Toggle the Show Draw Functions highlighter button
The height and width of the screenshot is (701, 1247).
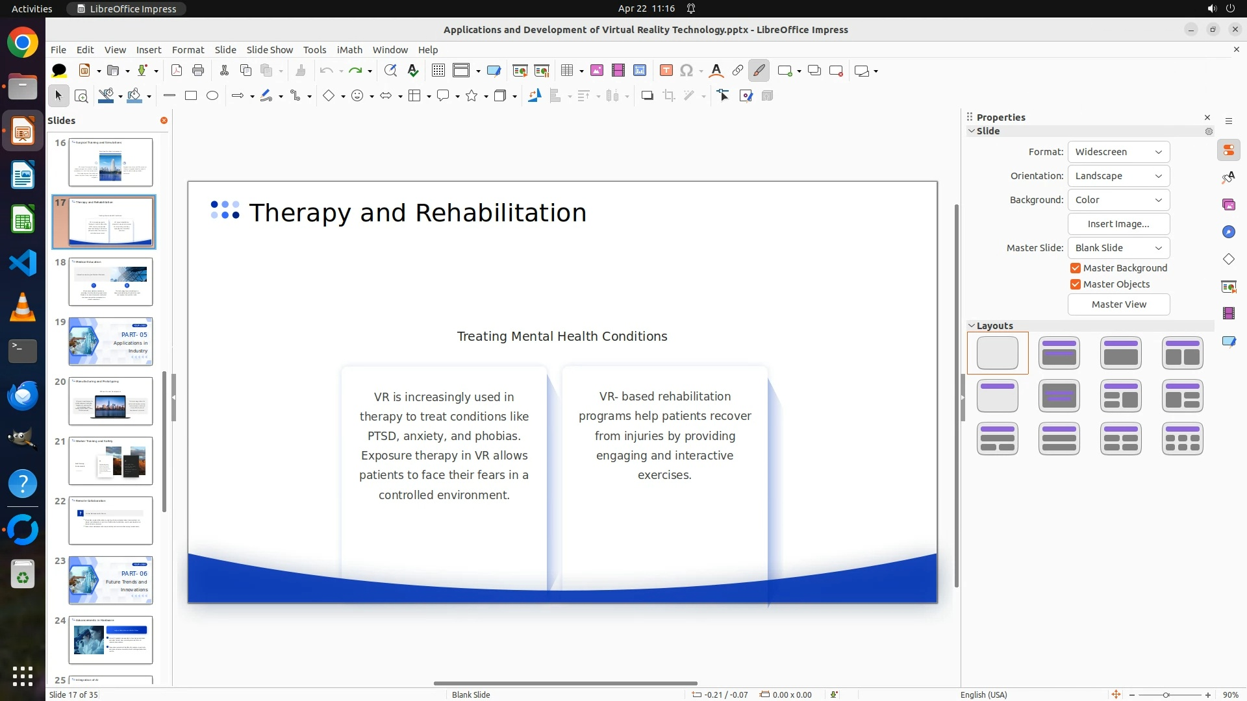(x=759, y=71)
